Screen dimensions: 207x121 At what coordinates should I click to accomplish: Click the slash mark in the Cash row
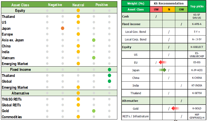pyautogui.click(x=156, y=17)
